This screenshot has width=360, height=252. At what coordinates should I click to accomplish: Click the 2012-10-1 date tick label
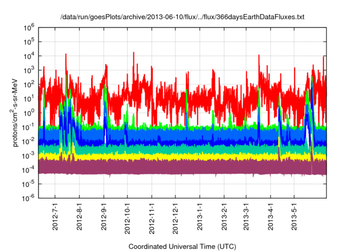click(127, 218)
